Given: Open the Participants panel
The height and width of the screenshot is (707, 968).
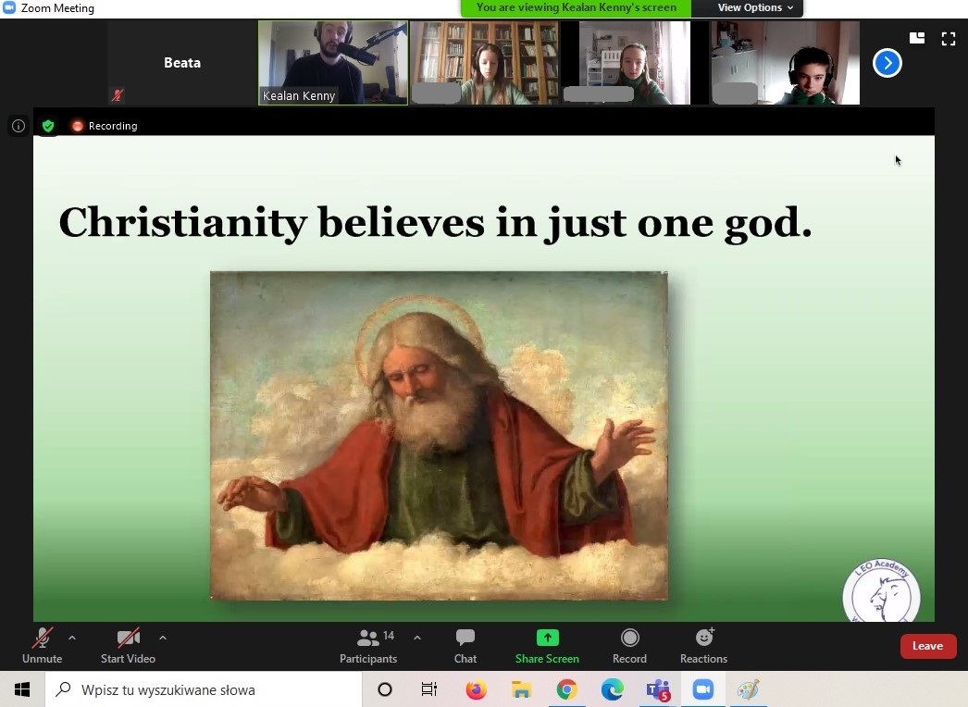Looking at the screenshot, I should coord(368,645).
